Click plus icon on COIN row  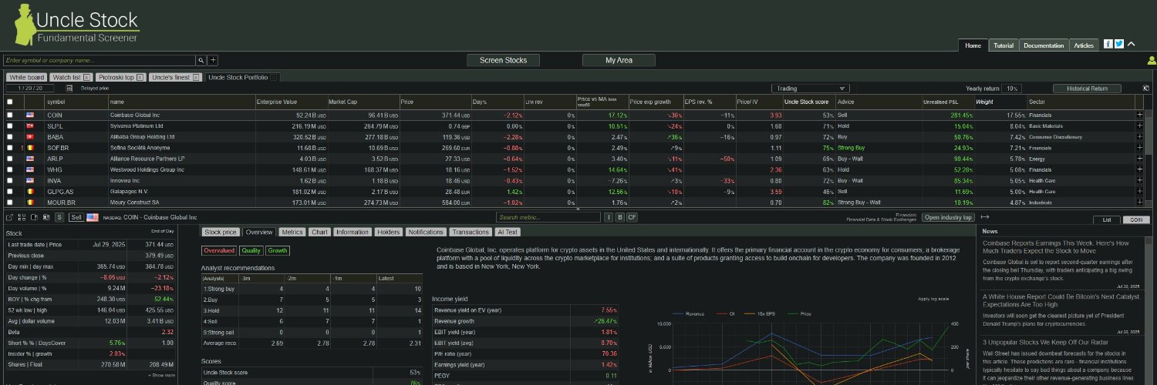1139,115
